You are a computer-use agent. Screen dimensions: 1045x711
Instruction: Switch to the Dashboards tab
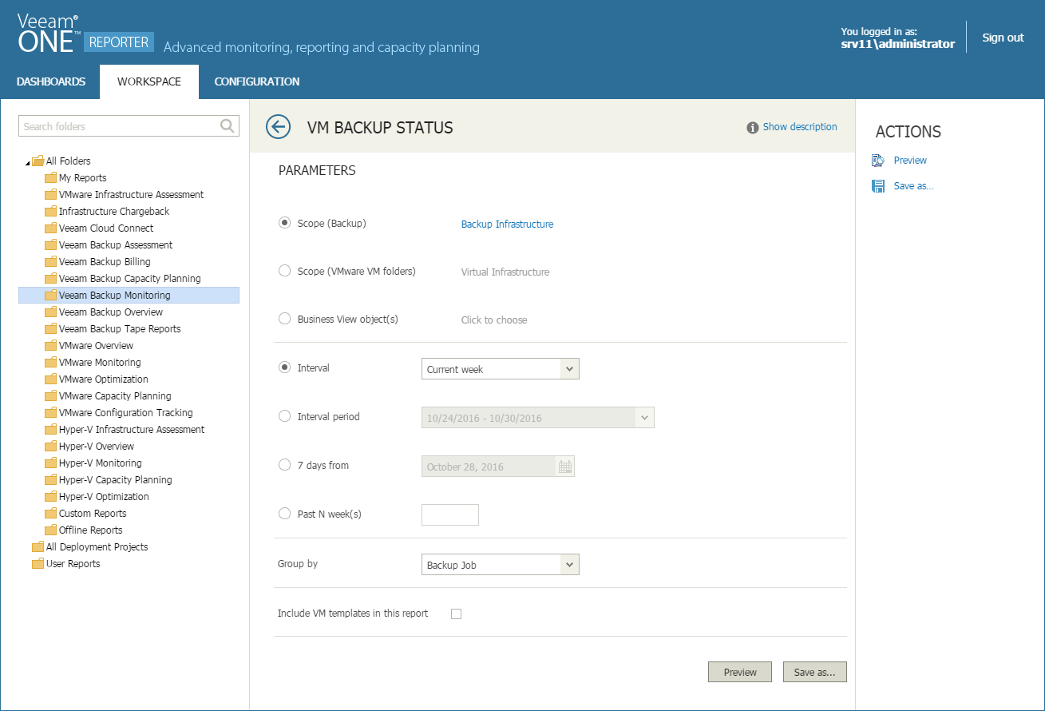click(51, 81)
